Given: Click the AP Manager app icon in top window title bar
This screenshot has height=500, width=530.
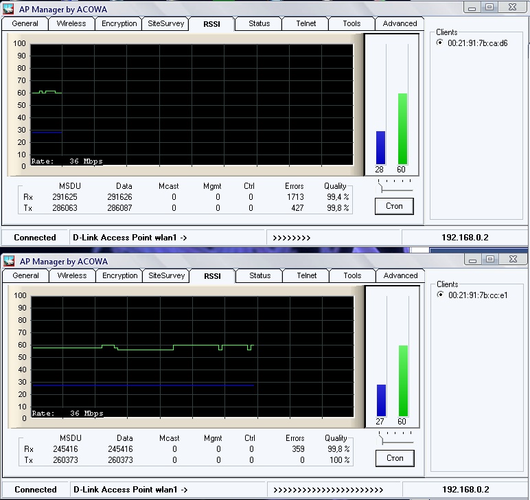Looking at the screenshot, I should coord(8,9).
